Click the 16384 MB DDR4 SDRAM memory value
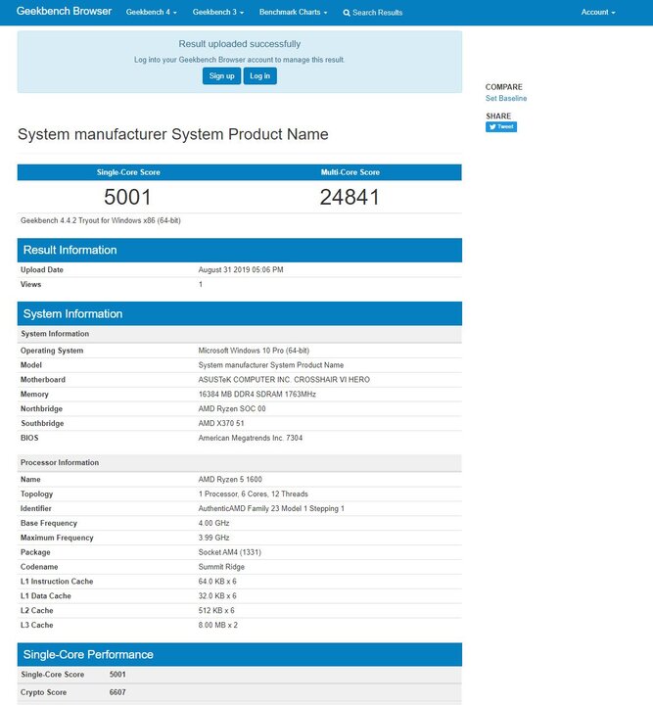Screen dimensions: 653x705 point(257,394)
